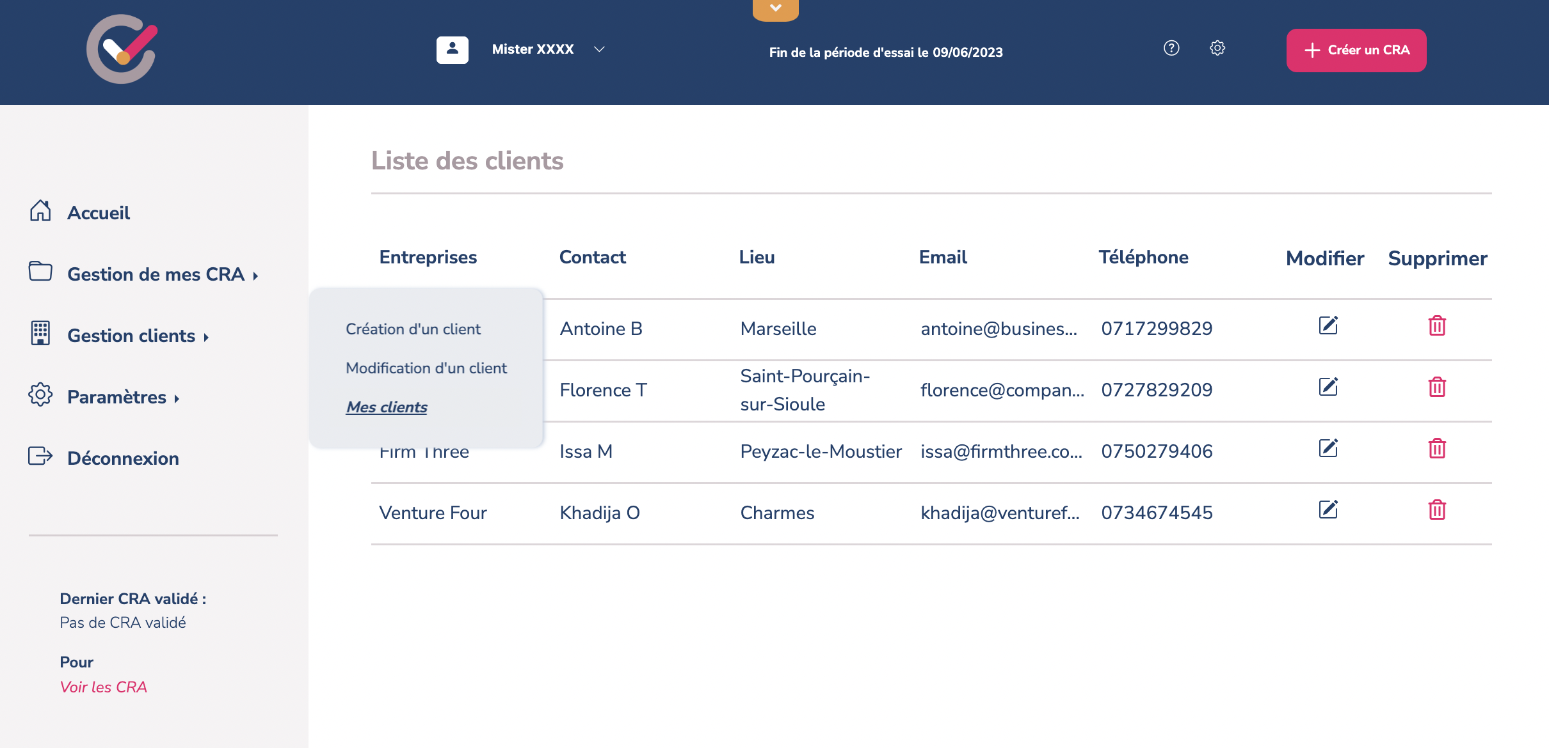
Task: Open help question mark icon
Action: (x=1171, y=49)
